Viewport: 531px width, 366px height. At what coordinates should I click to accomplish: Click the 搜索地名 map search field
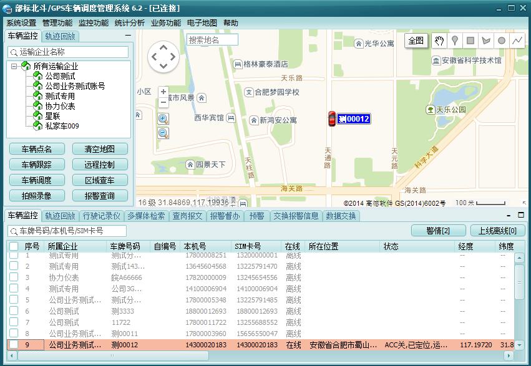pyautogui.click(x=212, y=40)
